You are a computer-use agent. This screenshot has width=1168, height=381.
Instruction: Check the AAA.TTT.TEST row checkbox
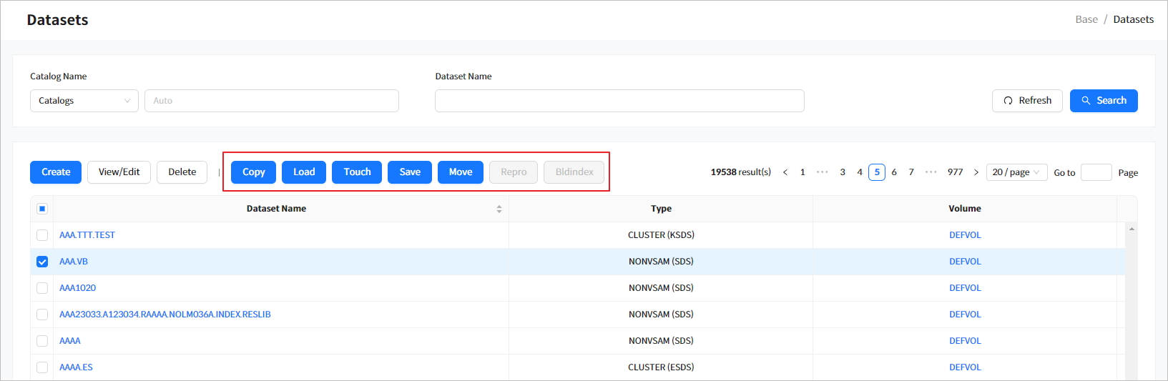[42, 235]
